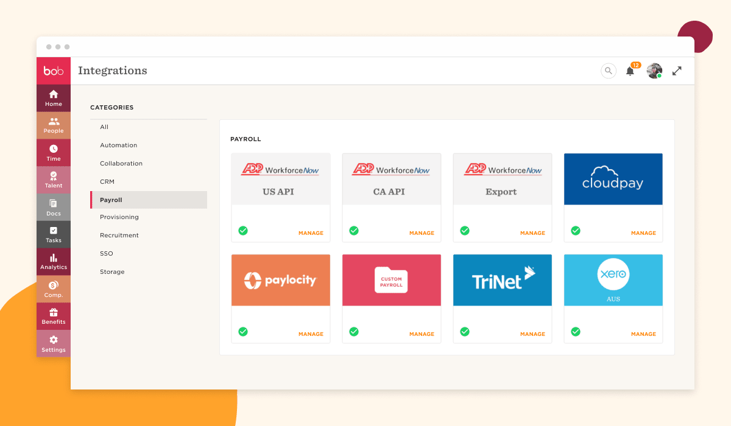Screen dimensions: 731x426
Task: Click Manage on ADP Export card
Action: [x=532, y=233]
